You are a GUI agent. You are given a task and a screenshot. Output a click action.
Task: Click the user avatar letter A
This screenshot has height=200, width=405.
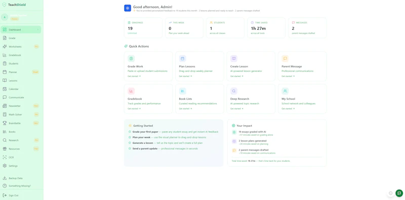[x=5, y=17]
